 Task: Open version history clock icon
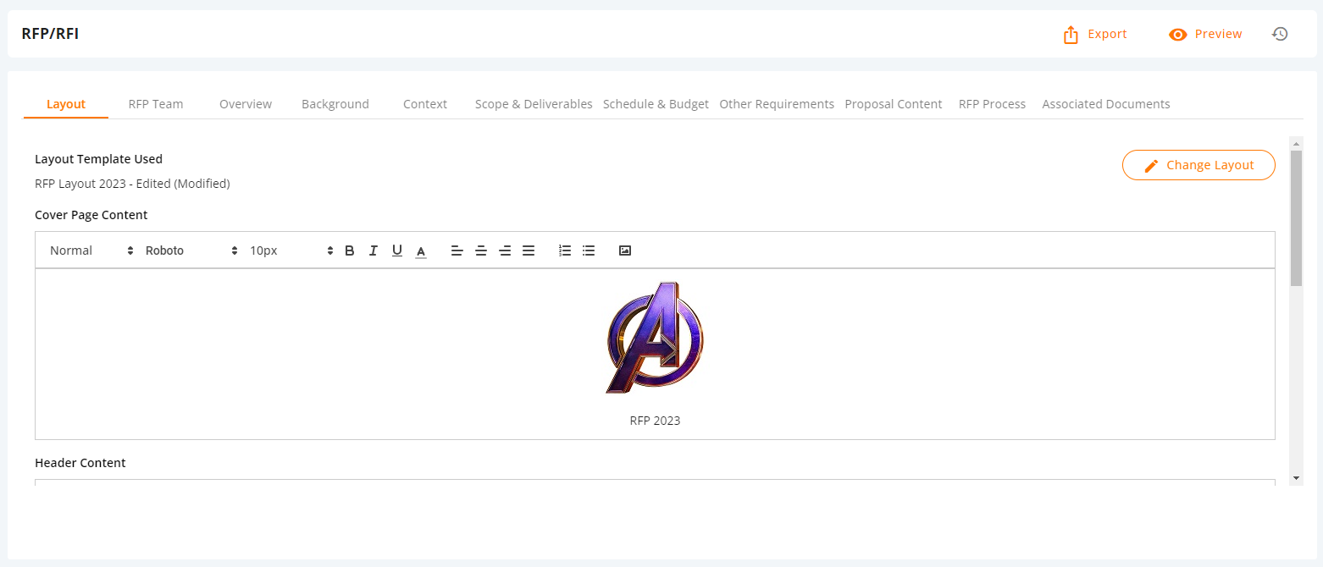coord(1280,34)
